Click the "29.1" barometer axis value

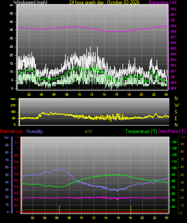click(x=173, y=71)
